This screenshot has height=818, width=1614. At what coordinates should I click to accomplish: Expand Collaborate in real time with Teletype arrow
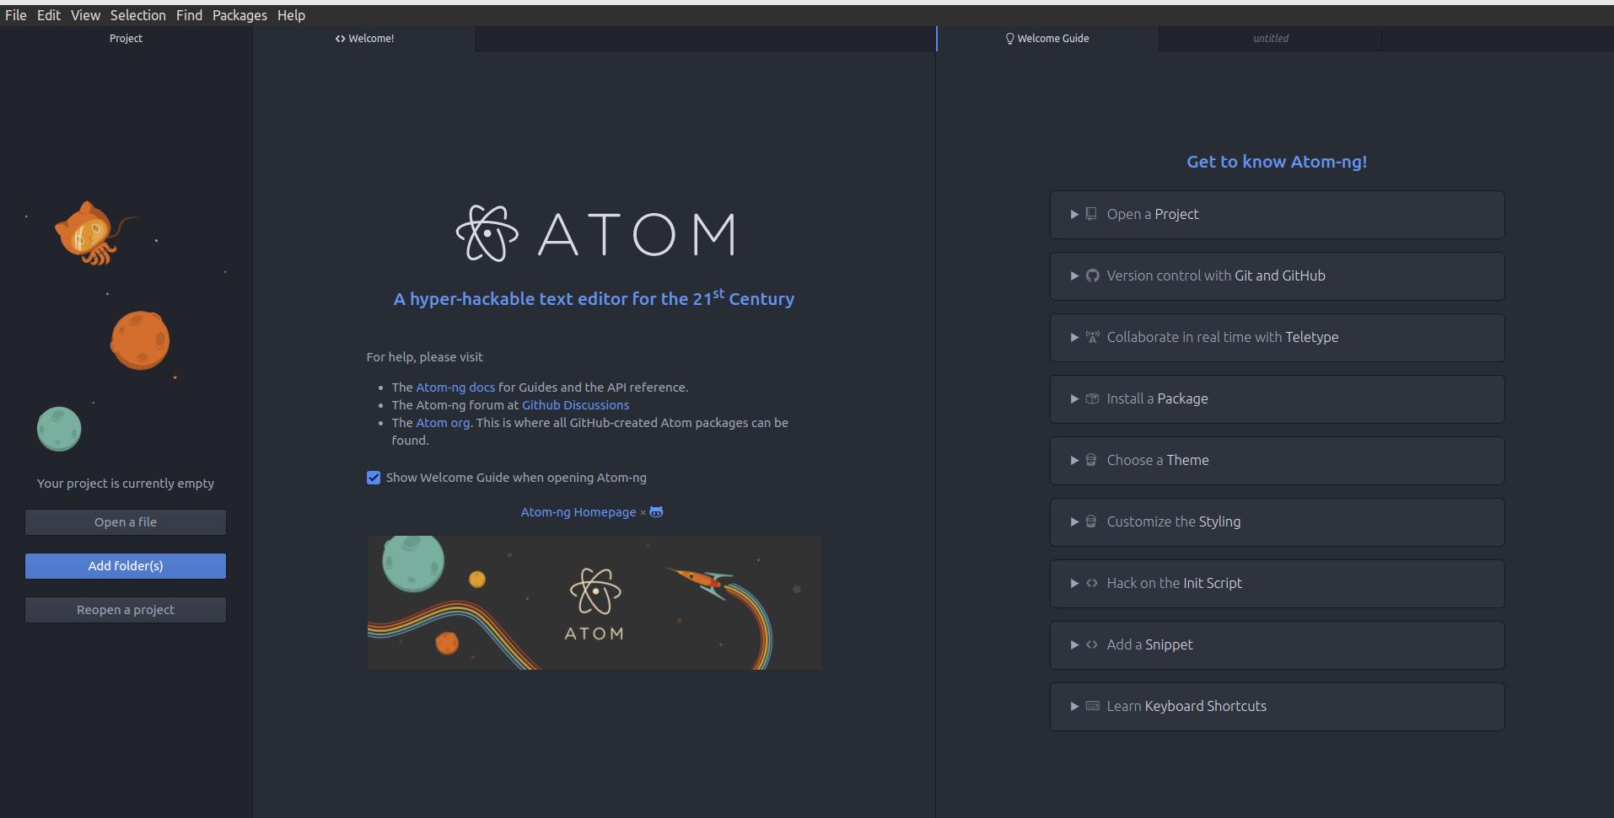pyautogui.click(x=1074, y=337)
